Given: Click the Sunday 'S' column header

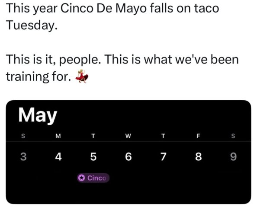Looking at the screenshot, I should 23,136.
